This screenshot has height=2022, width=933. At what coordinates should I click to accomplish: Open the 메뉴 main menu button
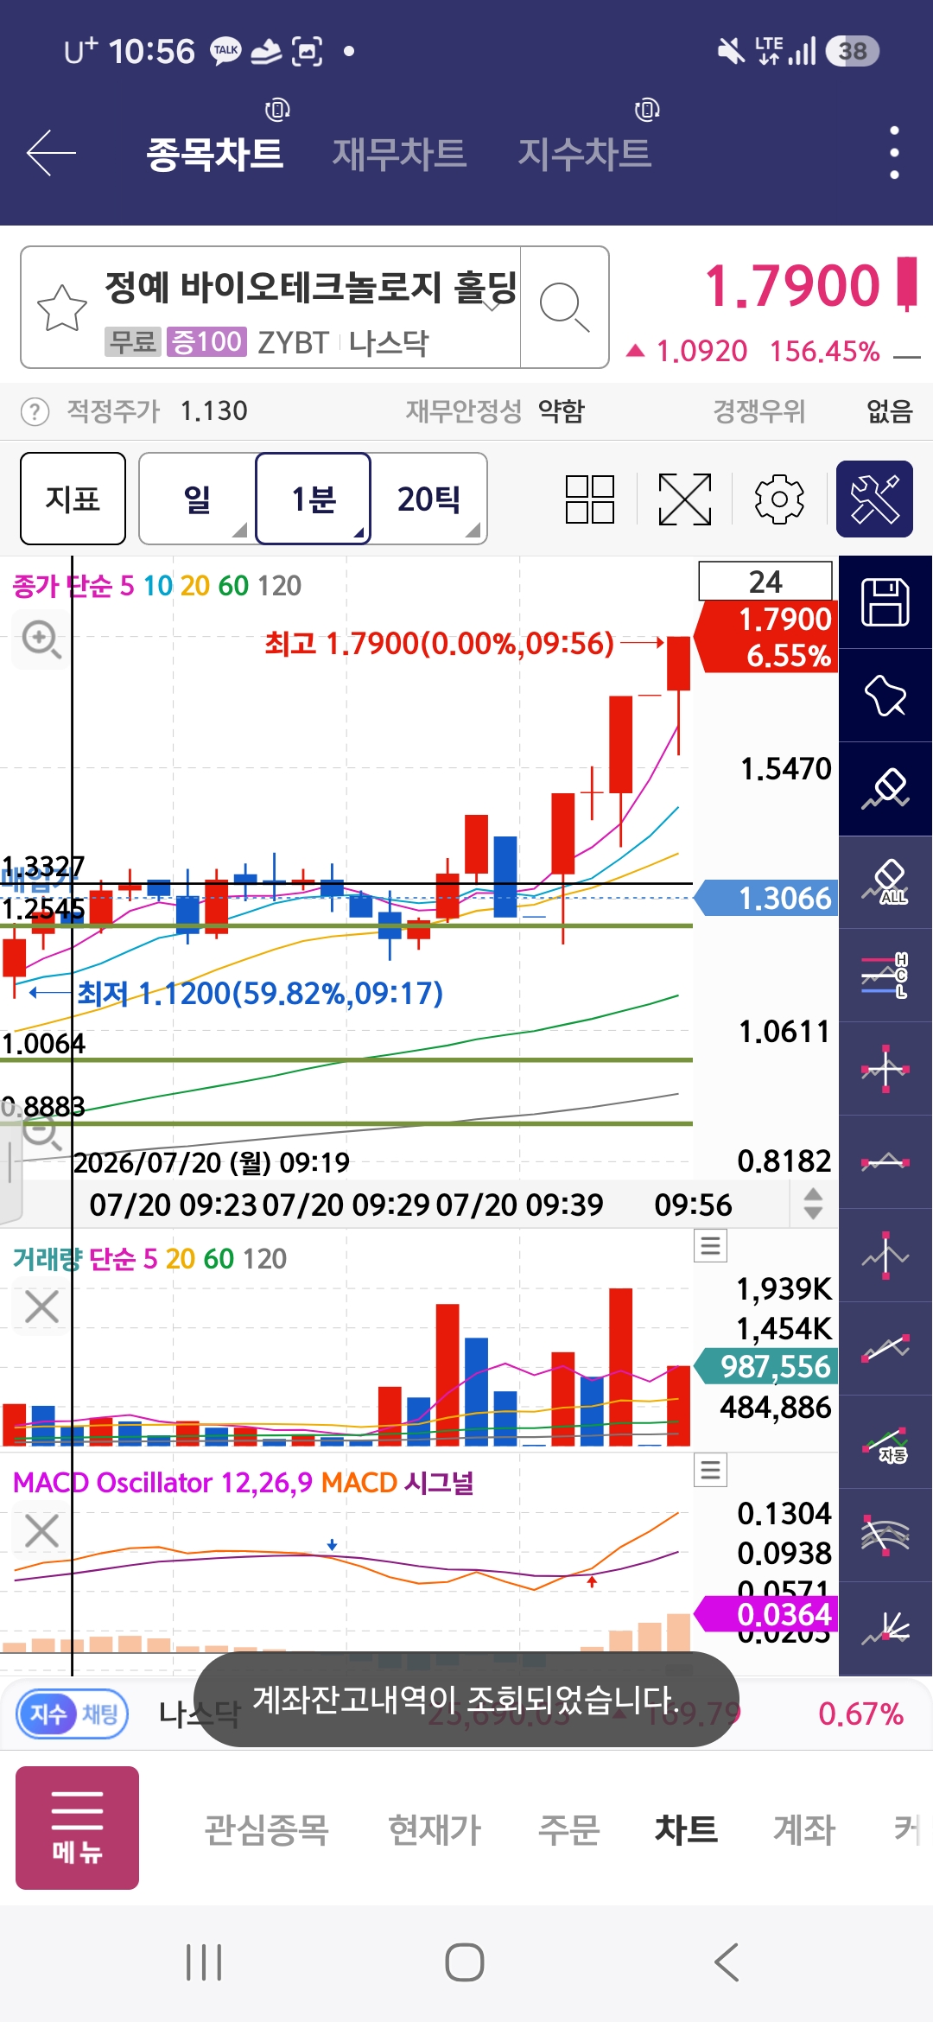click(x=77, y=1828)
